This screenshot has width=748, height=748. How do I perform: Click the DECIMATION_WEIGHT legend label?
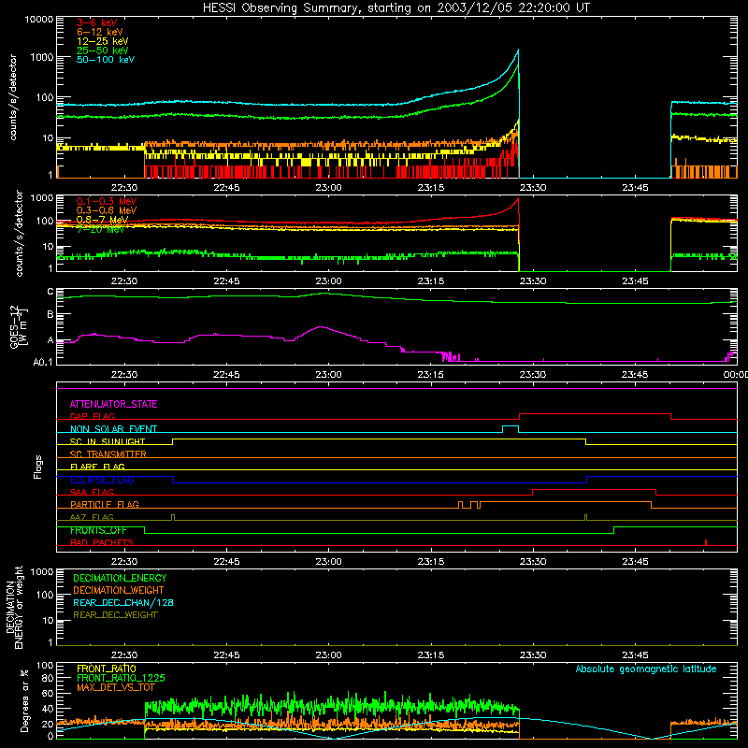point(119,590)
